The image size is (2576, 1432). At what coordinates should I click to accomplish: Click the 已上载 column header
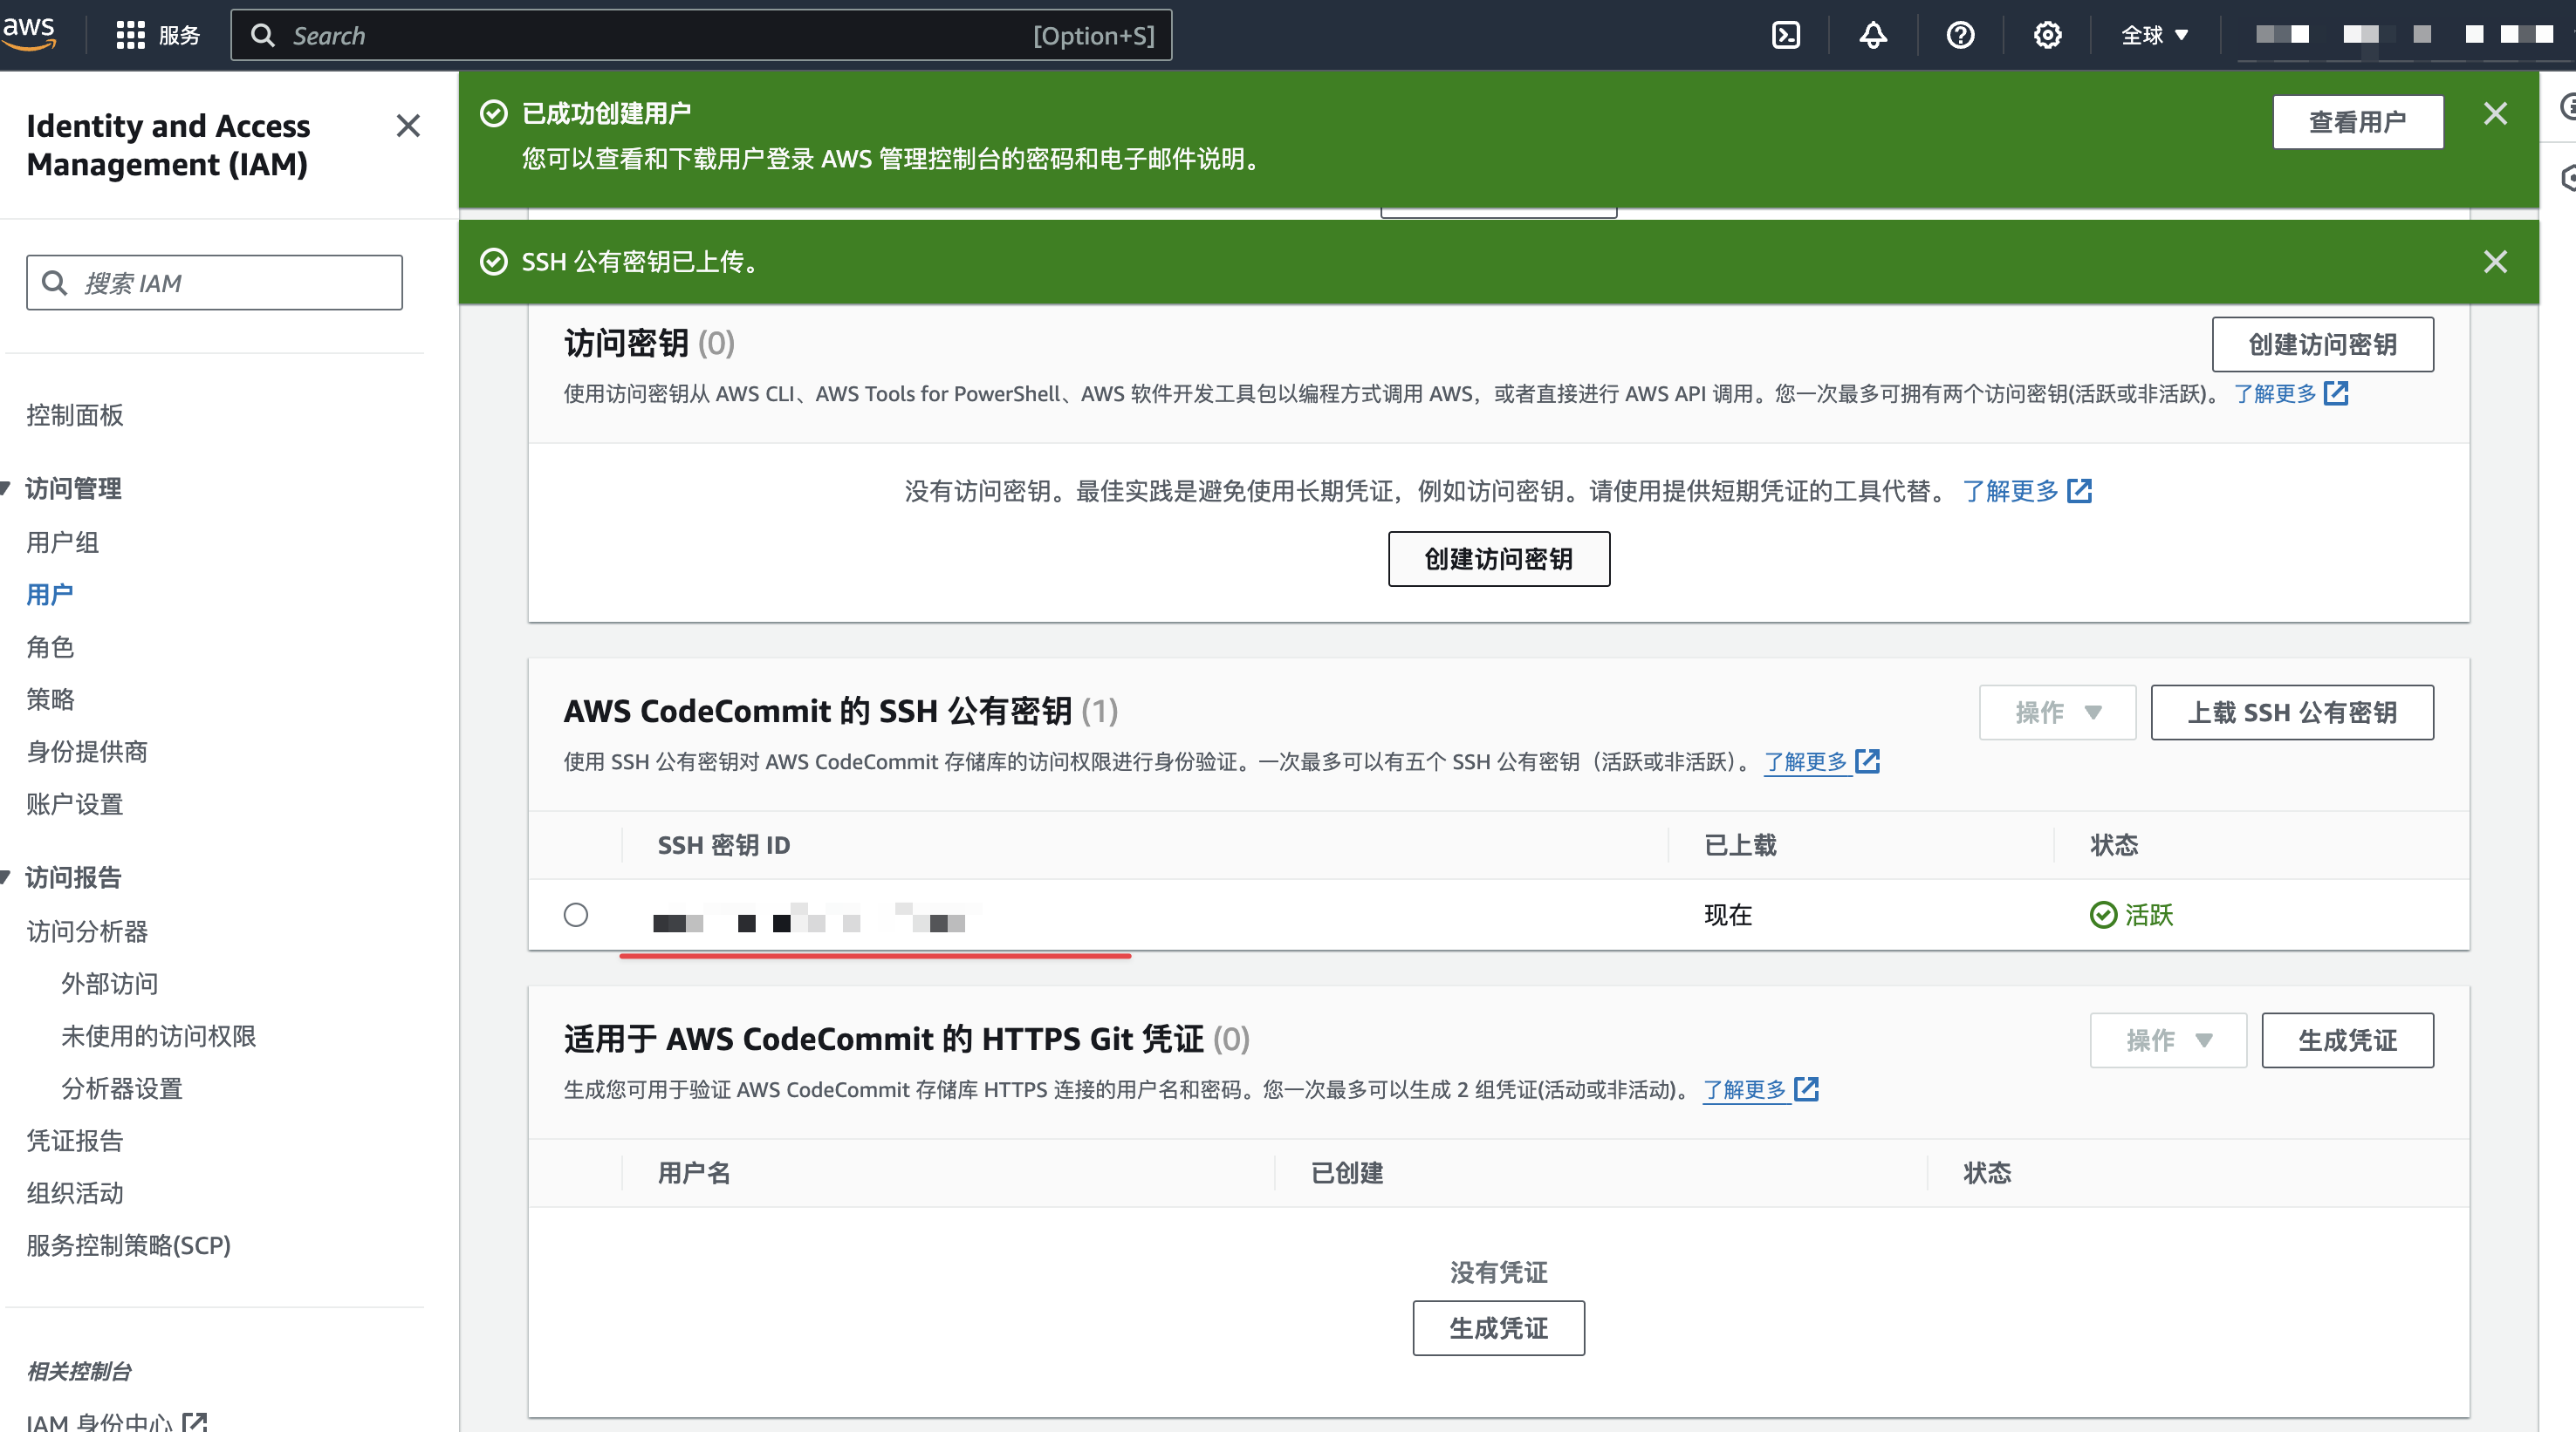(1740, 845)
